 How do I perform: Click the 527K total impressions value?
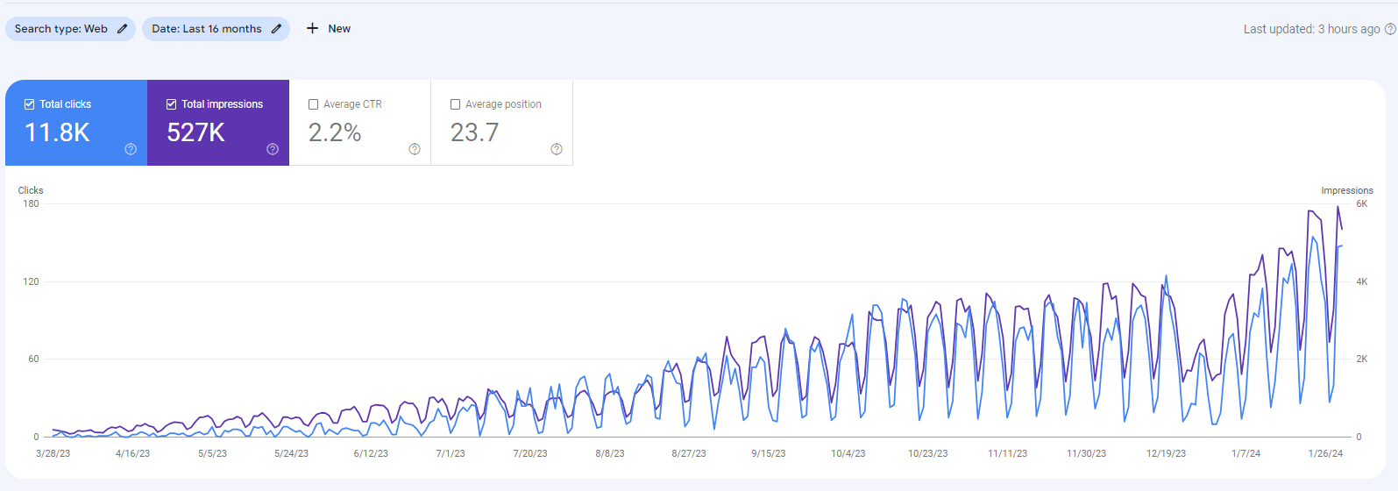(x=195, y=132)
